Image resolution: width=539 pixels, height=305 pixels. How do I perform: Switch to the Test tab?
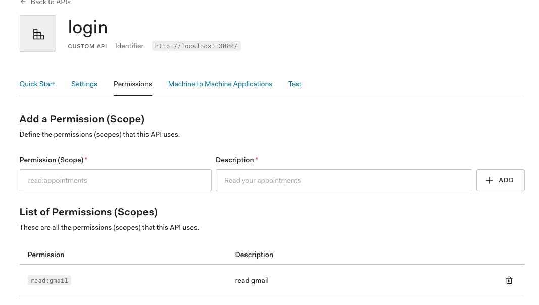click(x=295, y=84)
